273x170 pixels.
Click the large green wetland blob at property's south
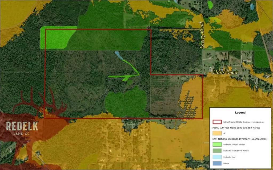click(126, 102)
